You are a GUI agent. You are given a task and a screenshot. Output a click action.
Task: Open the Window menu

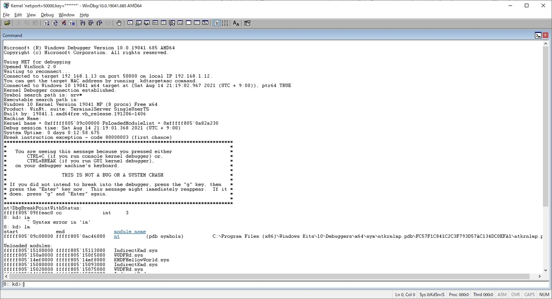pos(67,15)
